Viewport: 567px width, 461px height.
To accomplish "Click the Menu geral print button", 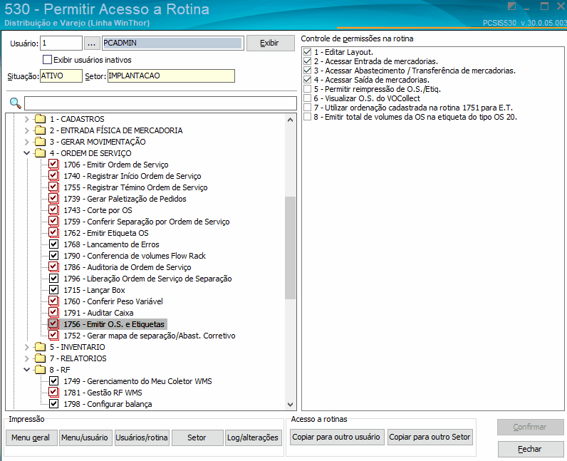I will pos(31,437).
